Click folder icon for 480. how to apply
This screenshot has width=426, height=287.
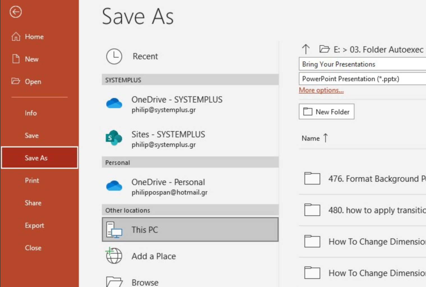312,210
